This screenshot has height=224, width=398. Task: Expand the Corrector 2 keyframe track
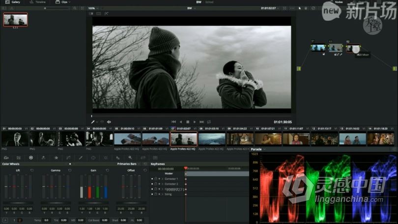(163, 184)
